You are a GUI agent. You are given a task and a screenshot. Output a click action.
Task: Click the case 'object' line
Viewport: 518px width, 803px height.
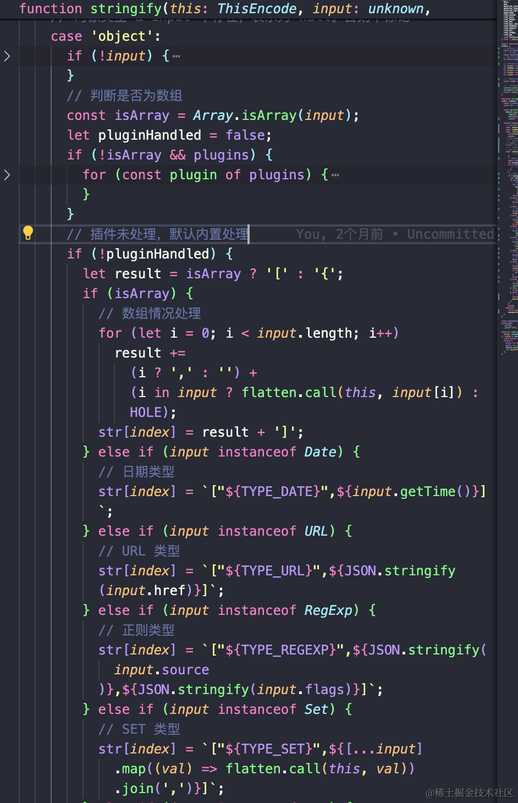(x=106, y=36)
